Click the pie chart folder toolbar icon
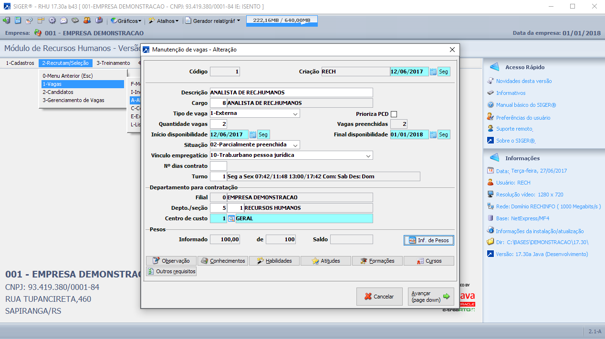The width and height of the screenshot is (605, 339). (99, 21)
